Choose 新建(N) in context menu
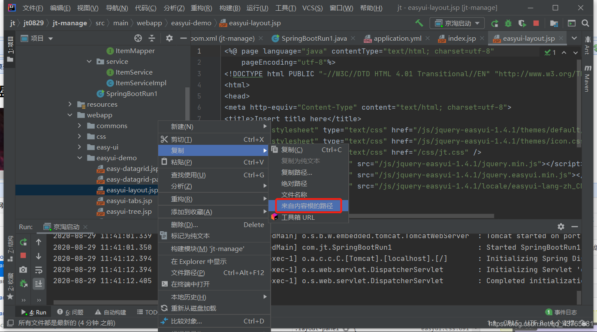This screenshot has height=332, width=597. 214,127
